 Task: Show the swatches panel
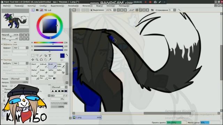[x=49, y=10]
